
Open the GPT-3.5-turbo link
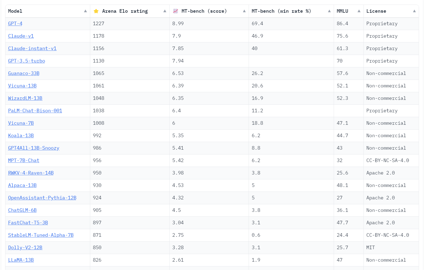27,61
